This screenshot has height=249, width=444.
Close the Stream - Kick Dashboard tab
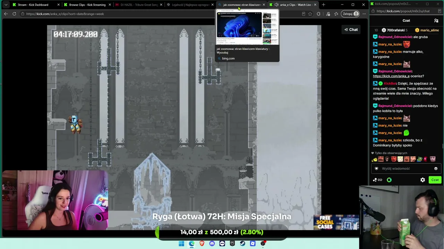tap(58, 5)
